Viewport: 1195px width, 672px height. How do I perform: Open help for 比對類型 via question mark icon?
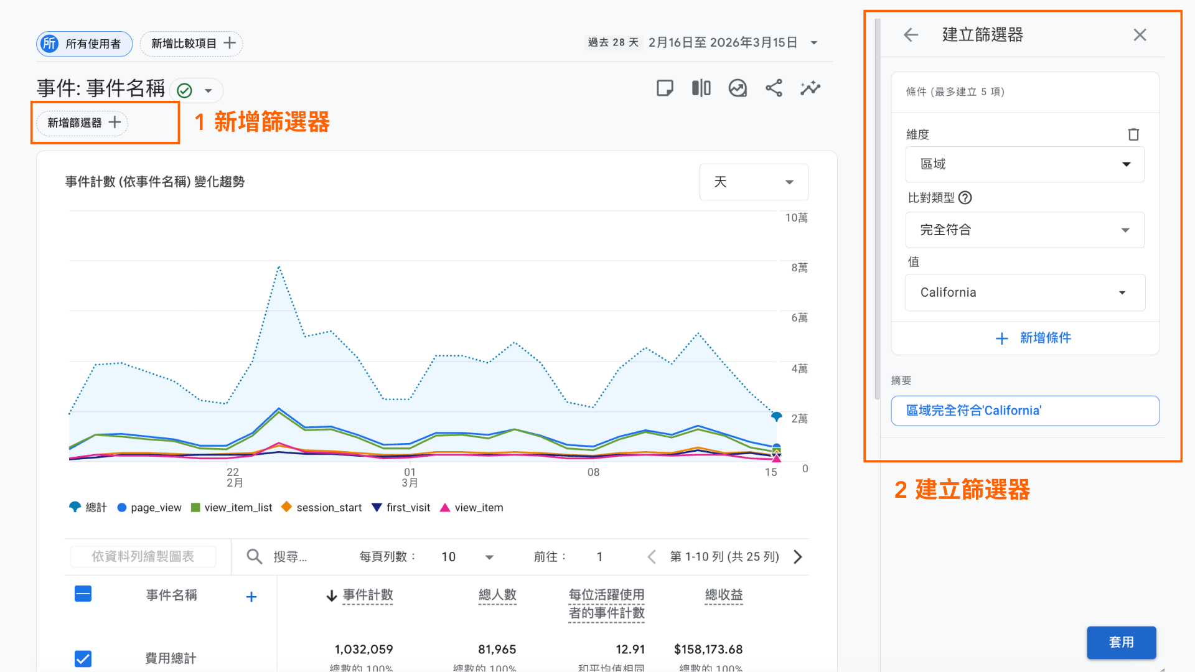(x=965, y=197)
